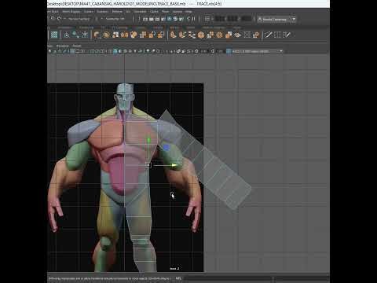
Task: Open the Cache menu
Action: coord(154,12)
